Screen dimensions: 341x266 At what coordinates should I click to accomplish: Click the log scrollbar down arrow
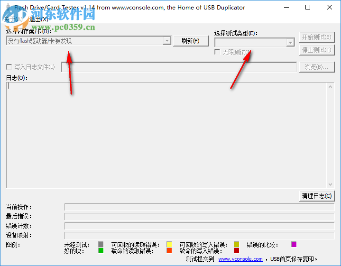point(330,184)
